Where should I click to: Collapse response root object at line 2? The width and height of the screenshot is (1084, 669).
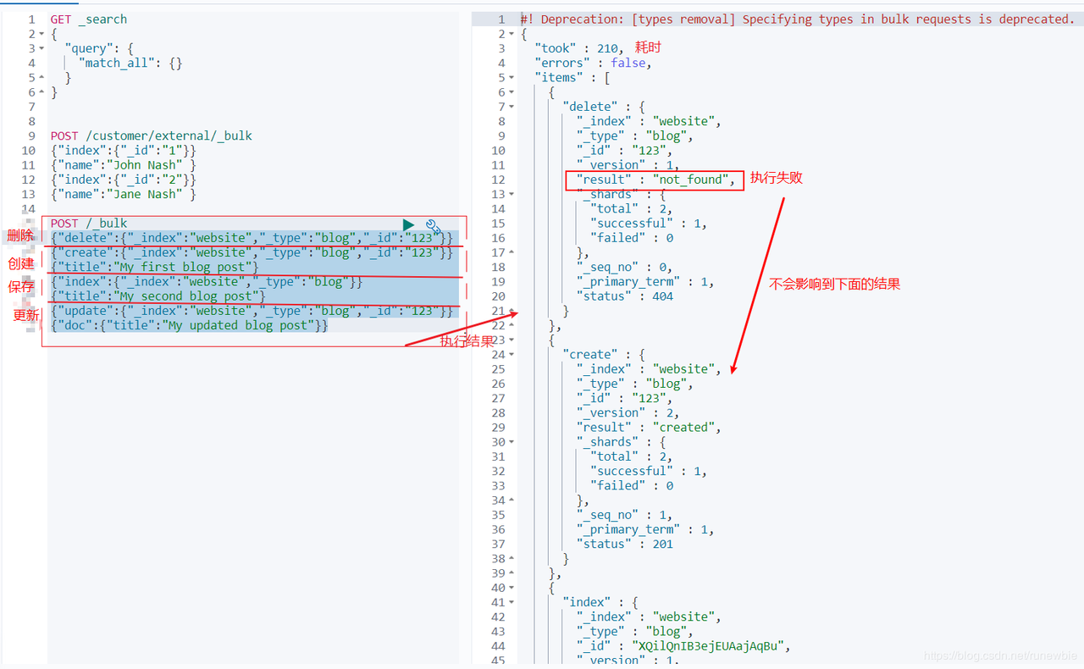point(512,34)
